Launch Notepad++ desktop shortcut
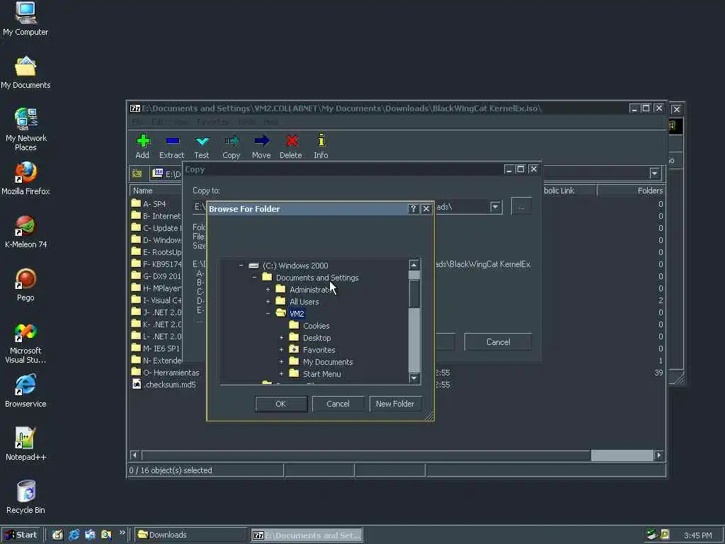 click(25, 445)
